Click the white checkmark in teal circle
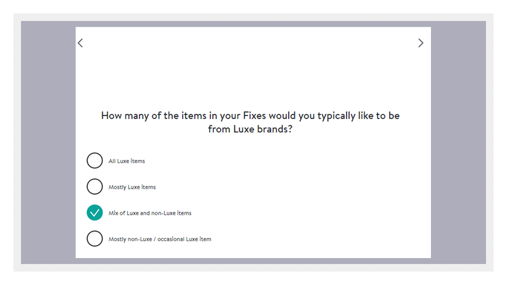Image resolution: width=507 pixels, height=285 pixels. pyautogui.click(x=95, y=213)
